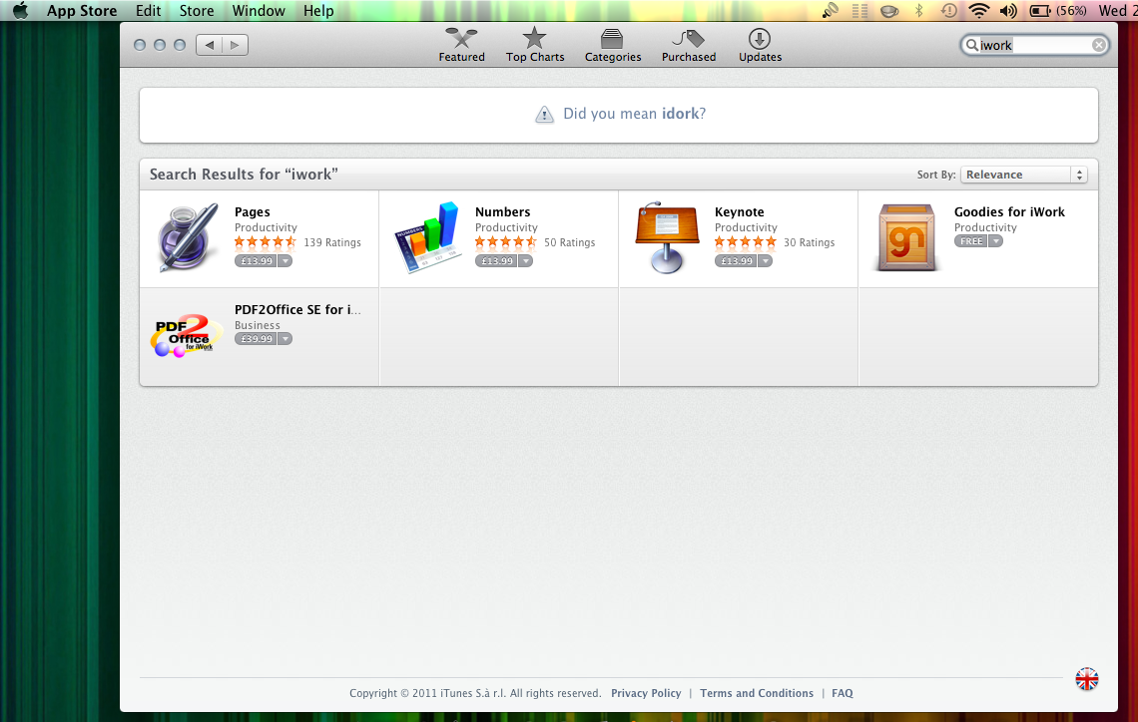Buy Numbers with the £13.99 button
The width and height of the screenshot is (1138, 722).
pyautogui.click(x=496, y=261)
